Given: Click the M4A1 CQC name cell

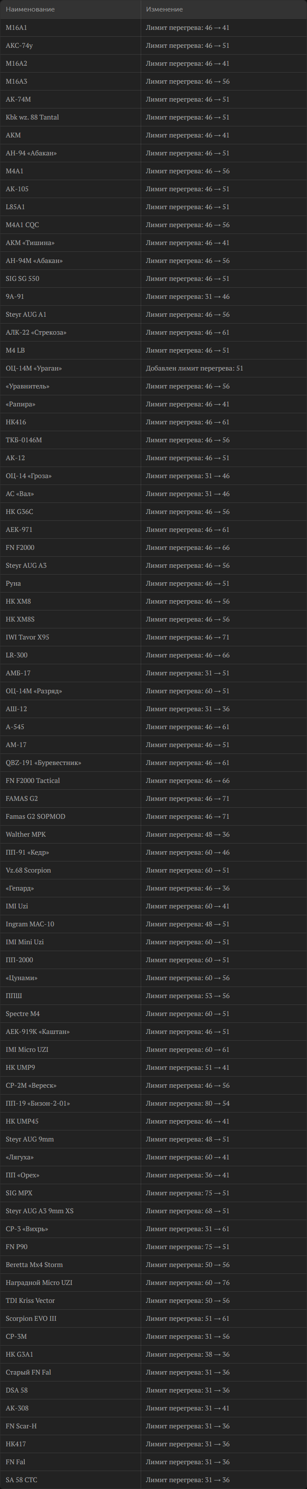Looking at the screenshot, I should [23, 225].
